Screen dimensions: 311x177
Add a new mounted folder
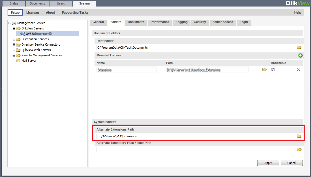pos(300,55)
